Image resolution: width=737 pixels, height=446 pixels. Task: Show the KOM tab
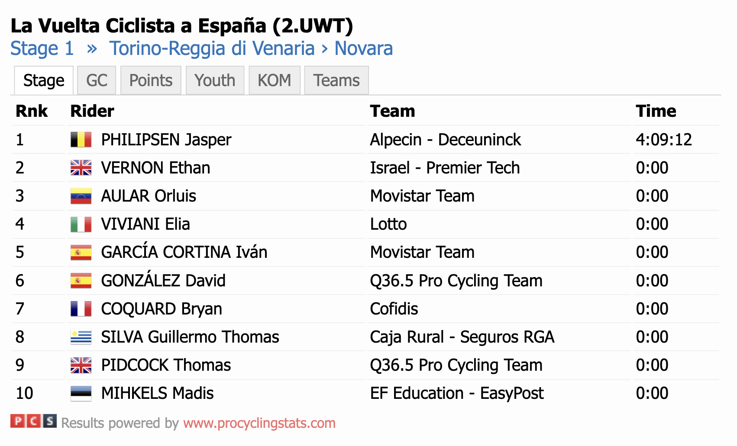tap(275, 80)
